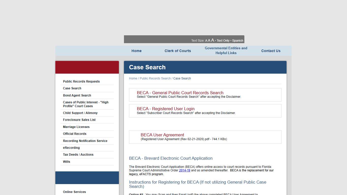Follow Public Records Search breadcrumb
The height and width of the screenshot is (195, 347).
(x=155, y=78)
